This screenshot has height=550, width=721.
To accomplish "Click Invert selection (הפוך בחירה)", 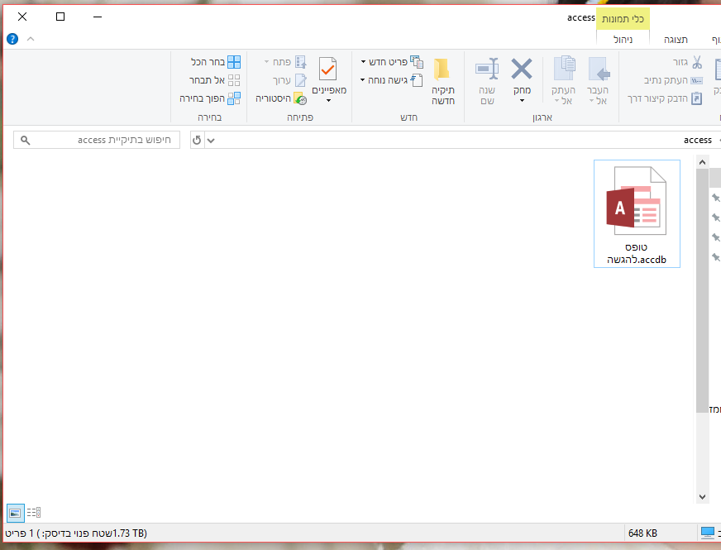I will (x=210, y=98).
